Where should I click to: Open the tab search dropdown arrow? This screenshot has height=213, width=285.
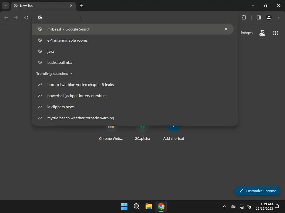click(6, 6)
